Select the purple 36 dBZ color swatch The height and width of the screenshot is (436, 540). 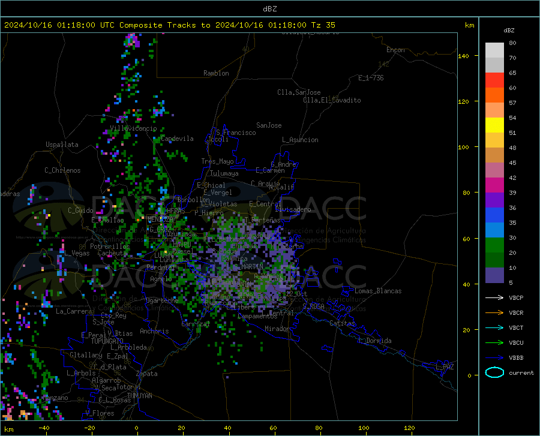pos(494,200)
